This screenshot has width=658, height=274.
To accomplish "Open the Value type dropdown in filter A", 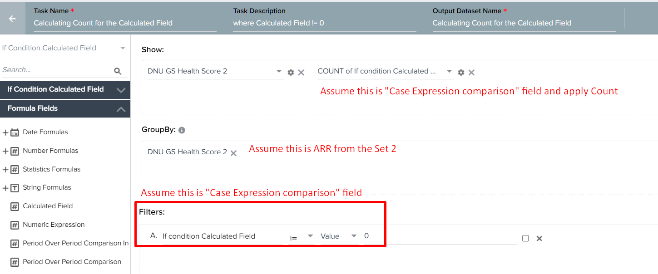I will (339, 236).
